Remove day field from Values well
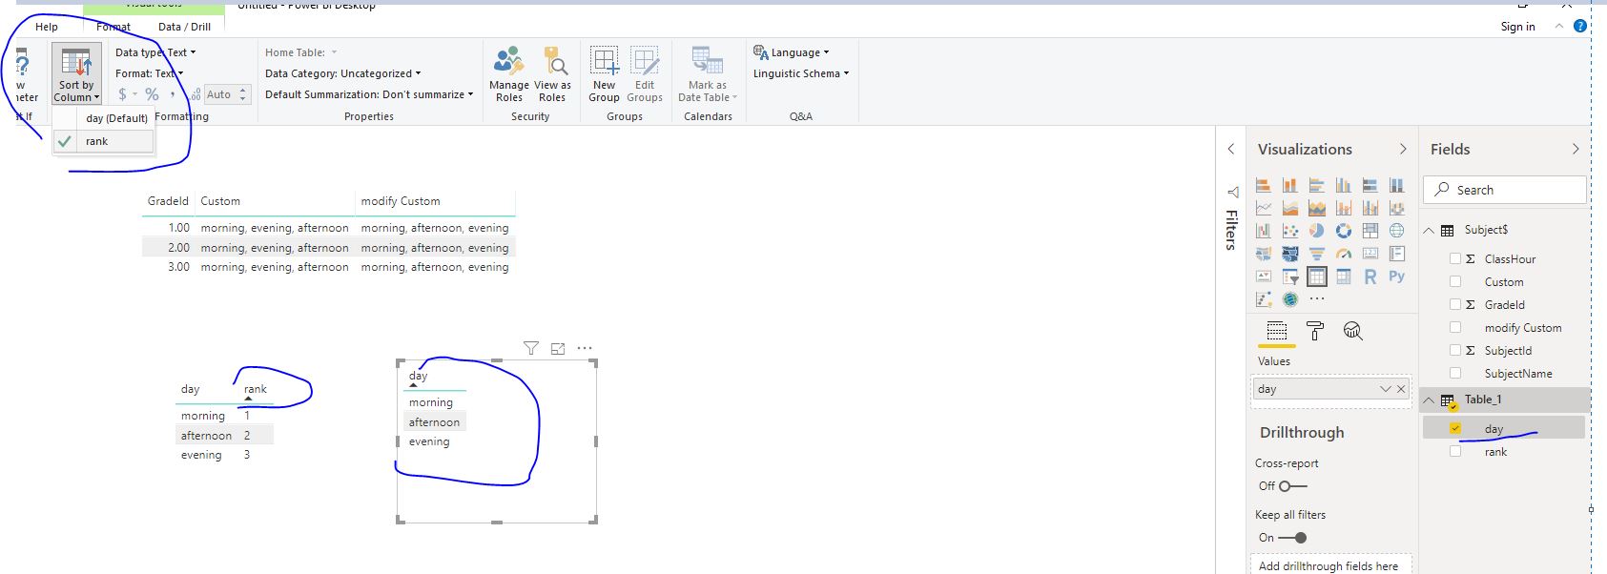This screenshot has width=1607, height=574. (1401, 389)
